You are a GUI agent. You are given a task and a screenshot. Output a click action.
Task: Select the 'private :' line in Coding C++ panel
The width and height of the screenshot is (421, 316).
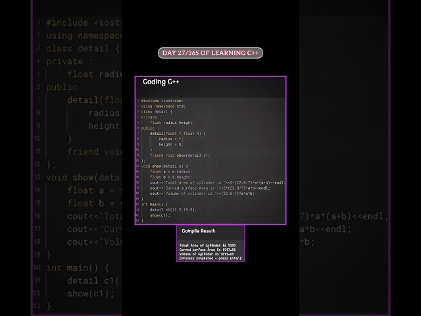pyautogui.click(x=151, y=117)
